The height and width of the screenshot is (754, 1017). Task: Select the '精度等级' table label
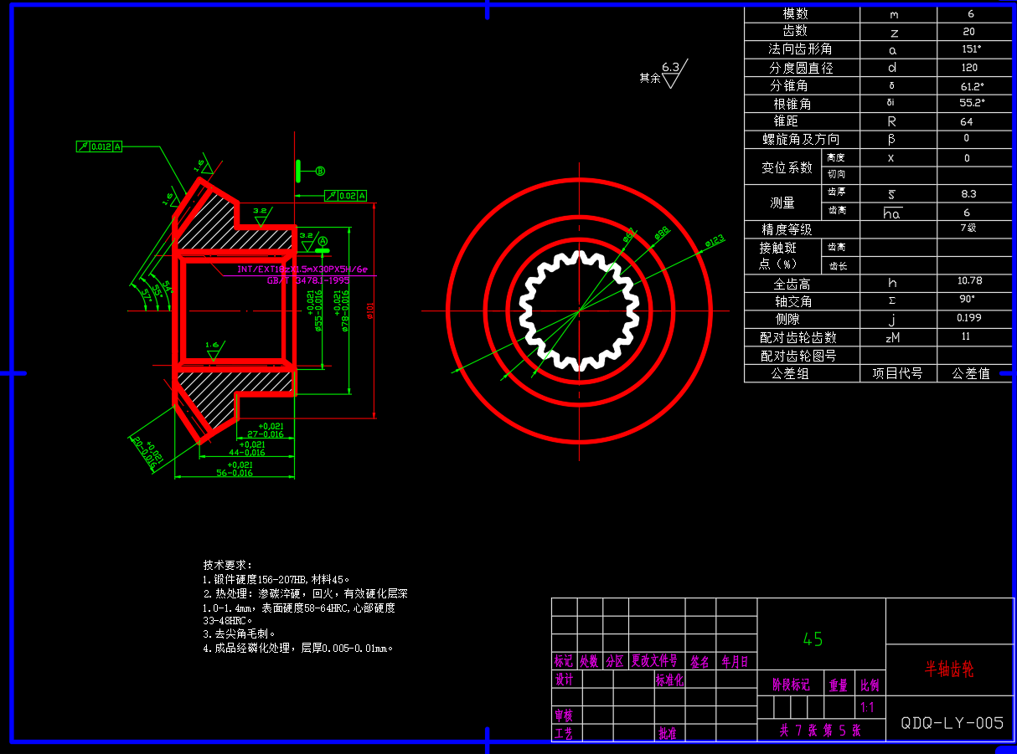coord(787,229)
